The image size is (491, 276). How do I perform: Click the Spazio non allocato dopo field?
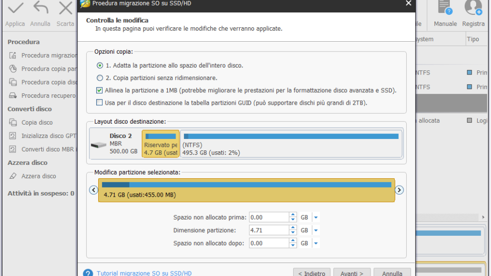[x=269, y=243]
